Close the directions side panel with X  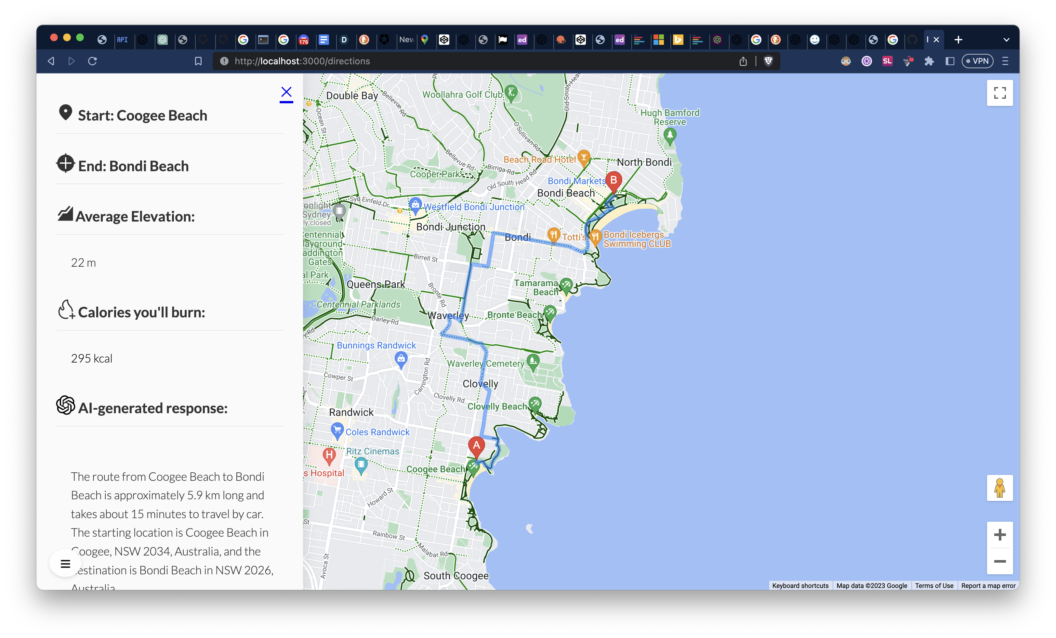(x=286, y=92)
